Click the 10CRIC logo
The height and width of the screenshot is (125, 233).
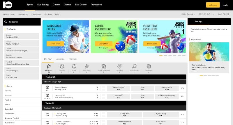coord(8,5)
